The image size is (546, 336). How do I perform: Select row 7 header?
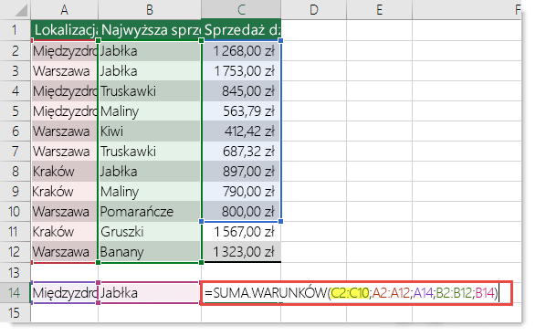click(15, 152)
